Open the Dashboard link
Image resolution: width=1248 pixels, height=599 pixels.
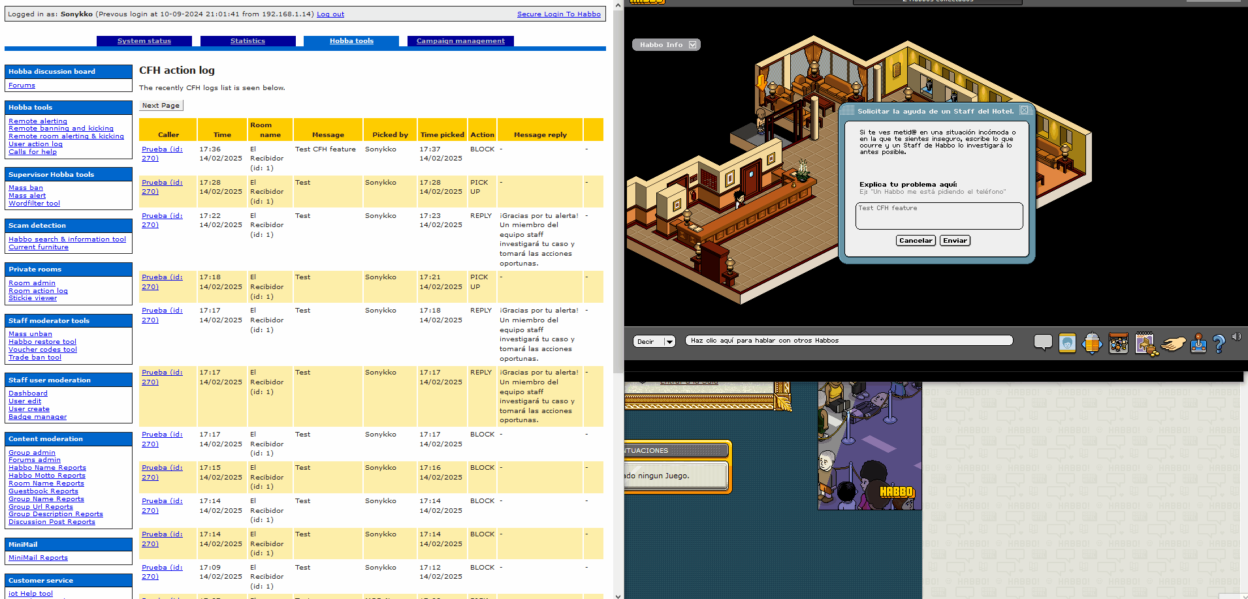point(28,393)
